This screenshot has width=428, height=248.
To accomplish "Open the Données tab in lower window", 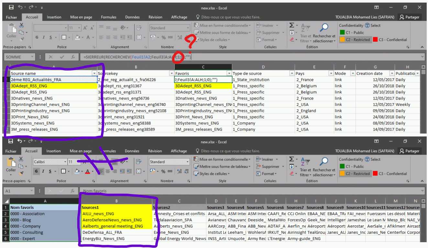I will [x=132, y=151].
